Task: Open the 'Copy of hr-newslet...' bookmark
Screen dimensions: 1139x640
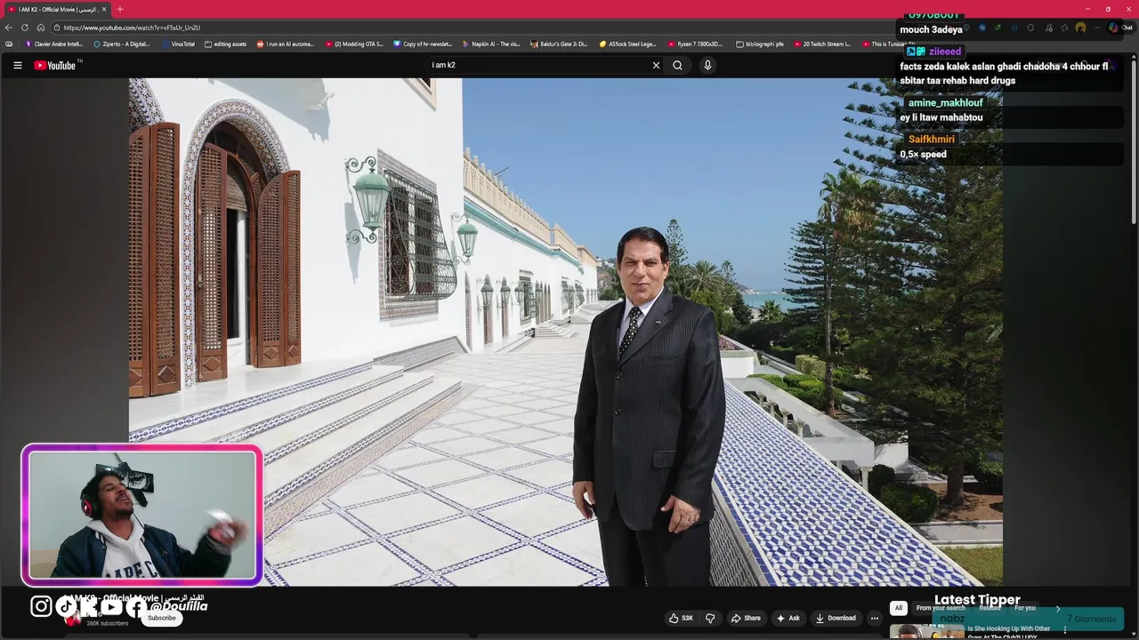Action: [x=423, y=44]
